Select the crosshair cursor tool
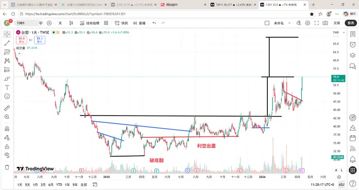Viewport: 359px width, 190px height. pos(7,34)
